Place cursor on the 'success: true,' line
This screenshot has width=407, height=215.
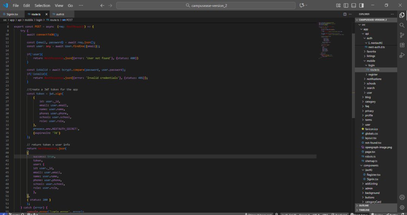click(165, 157)
